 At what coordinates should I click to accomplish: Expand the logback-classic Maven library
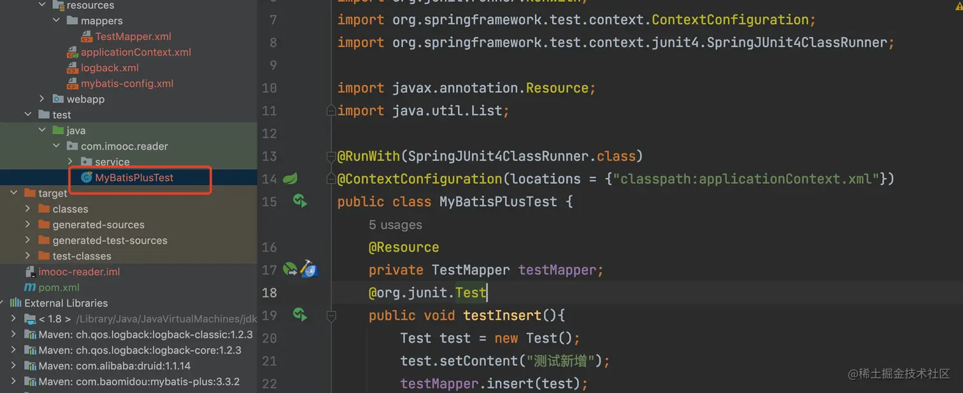[x=14, y=334]
